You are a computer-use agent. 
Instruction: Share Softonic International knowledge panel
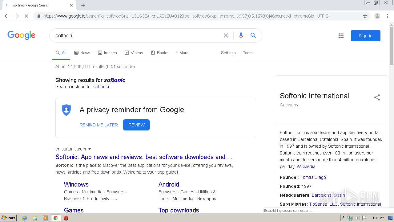pyautogui.click(x=377, y=97)
